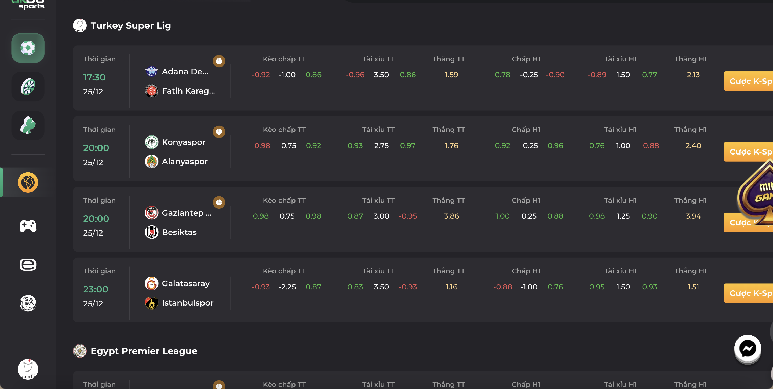Click the Turkey Super Lig league logo
Screen dimensions: 773x389
click(80, 25)
